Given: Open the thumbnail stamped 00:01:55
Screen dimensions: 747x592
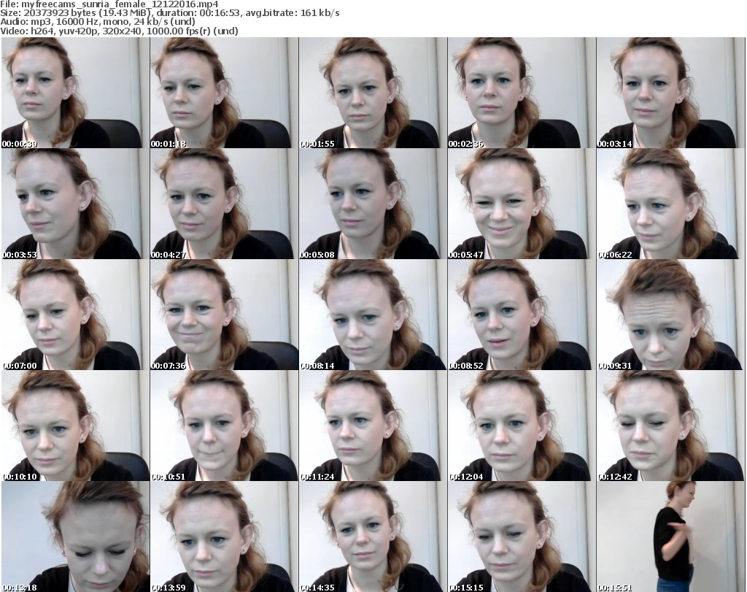Looking at the screenshot, I should pos(373,93).
